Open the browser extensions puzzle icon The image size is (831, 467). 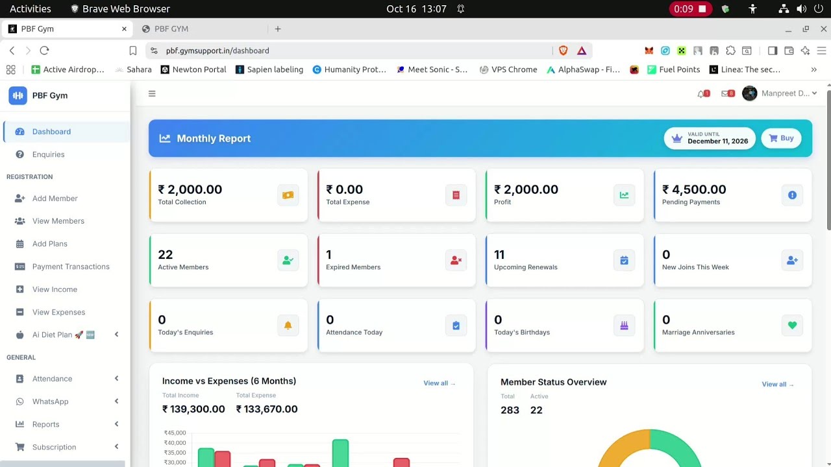(x=730, y=51)
